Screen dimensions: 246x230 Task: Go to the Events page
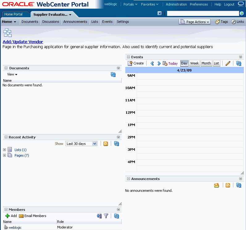coord(107,22)
